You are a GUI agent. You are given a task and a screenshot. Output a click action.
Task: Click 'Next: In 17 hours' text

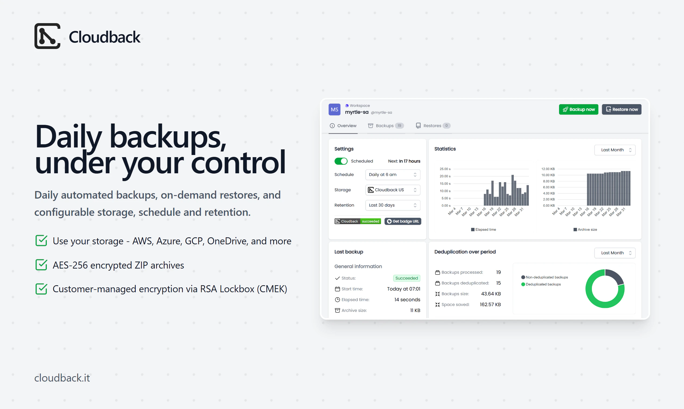pyautogui.click(x=404, y=161)
